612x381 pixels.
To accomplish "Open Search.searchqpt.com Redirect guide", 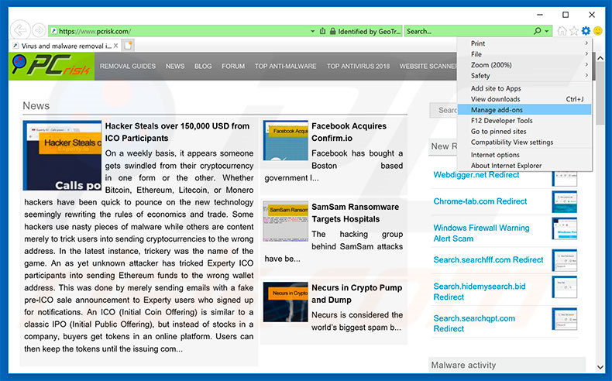I will 474,323.
